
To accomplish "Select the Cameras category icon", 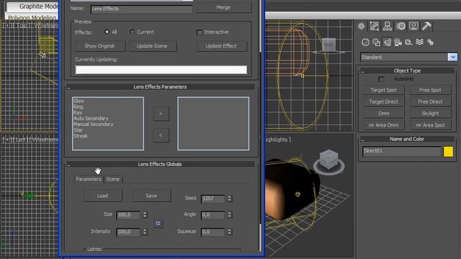I will point(398,42).
